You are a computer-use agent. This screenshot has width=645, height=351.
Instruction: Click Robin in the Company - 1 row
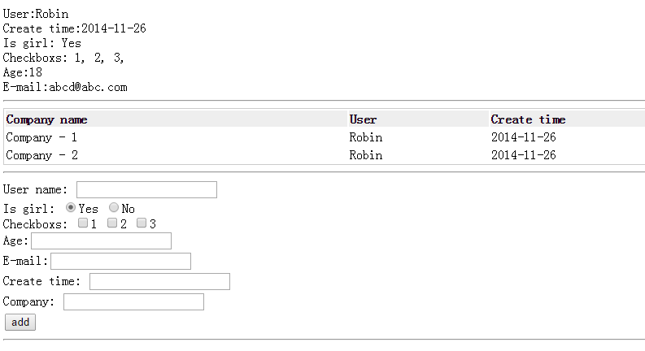tap(366, 137)
